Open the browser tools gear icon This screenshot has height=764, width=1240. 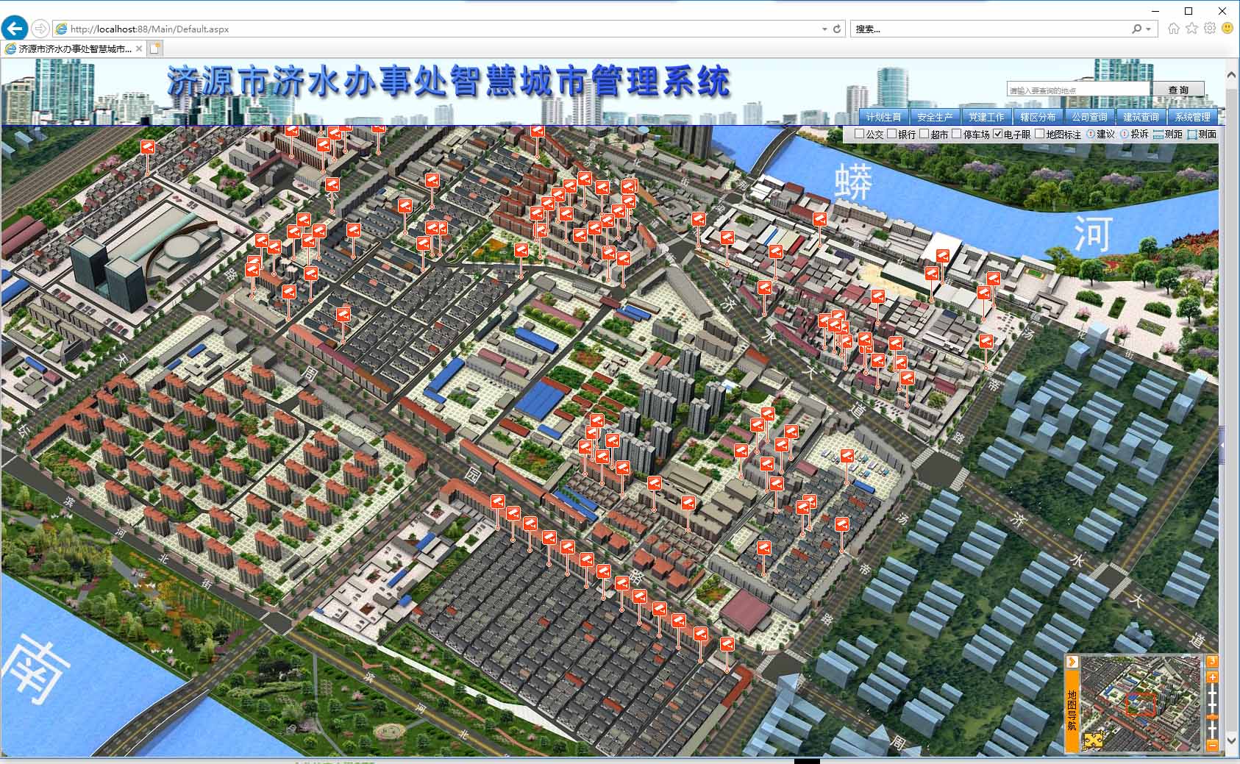[x=1210, y=28]
